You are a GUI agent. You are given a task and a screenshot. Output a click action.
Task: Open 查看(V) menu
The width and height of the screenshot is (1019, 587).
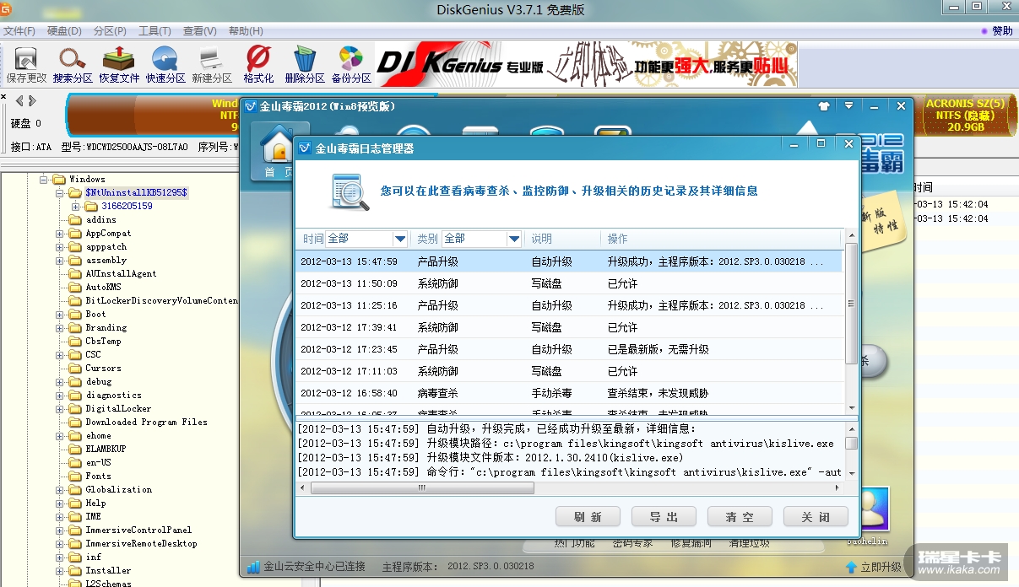(200, 31)
